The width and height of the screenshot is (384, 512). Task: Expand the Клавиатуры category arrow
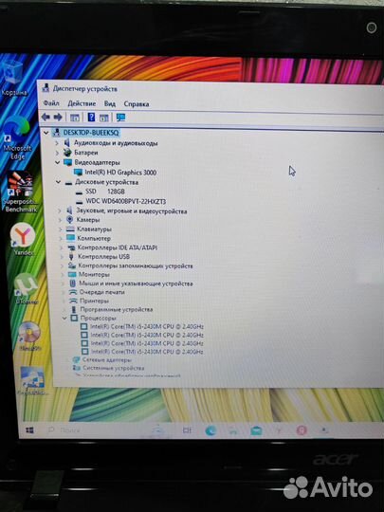pos(60,229)
